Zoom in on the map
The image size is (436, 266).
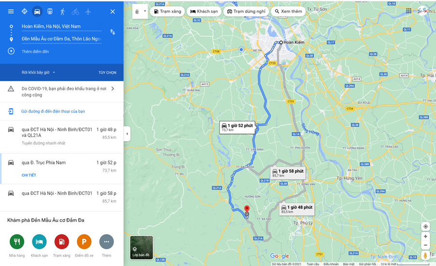(425, 236)
